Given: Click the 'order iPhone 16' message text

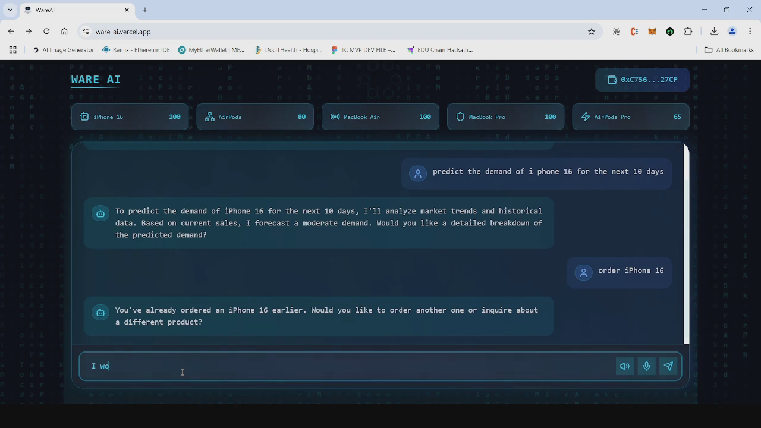Looking at the screenshot, I should coord(631,270).
